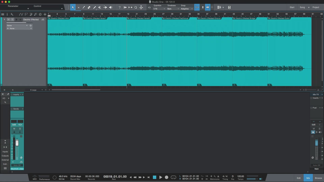Click the Add Track plus icon
Screen dimensions: 324x182
coord(45,14)
